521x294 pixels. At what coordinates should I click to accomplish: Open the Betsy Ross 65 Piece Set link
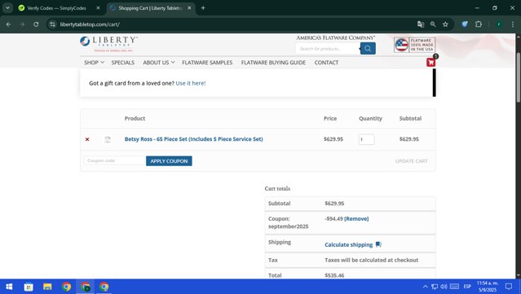[x=194, y=139]
